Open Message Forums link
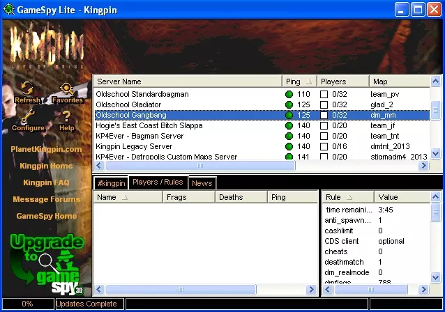Viewport: 445px width, 312px height. point(46,199)
